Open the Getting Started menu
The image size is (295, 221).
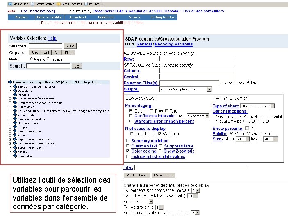coord(163,17)
